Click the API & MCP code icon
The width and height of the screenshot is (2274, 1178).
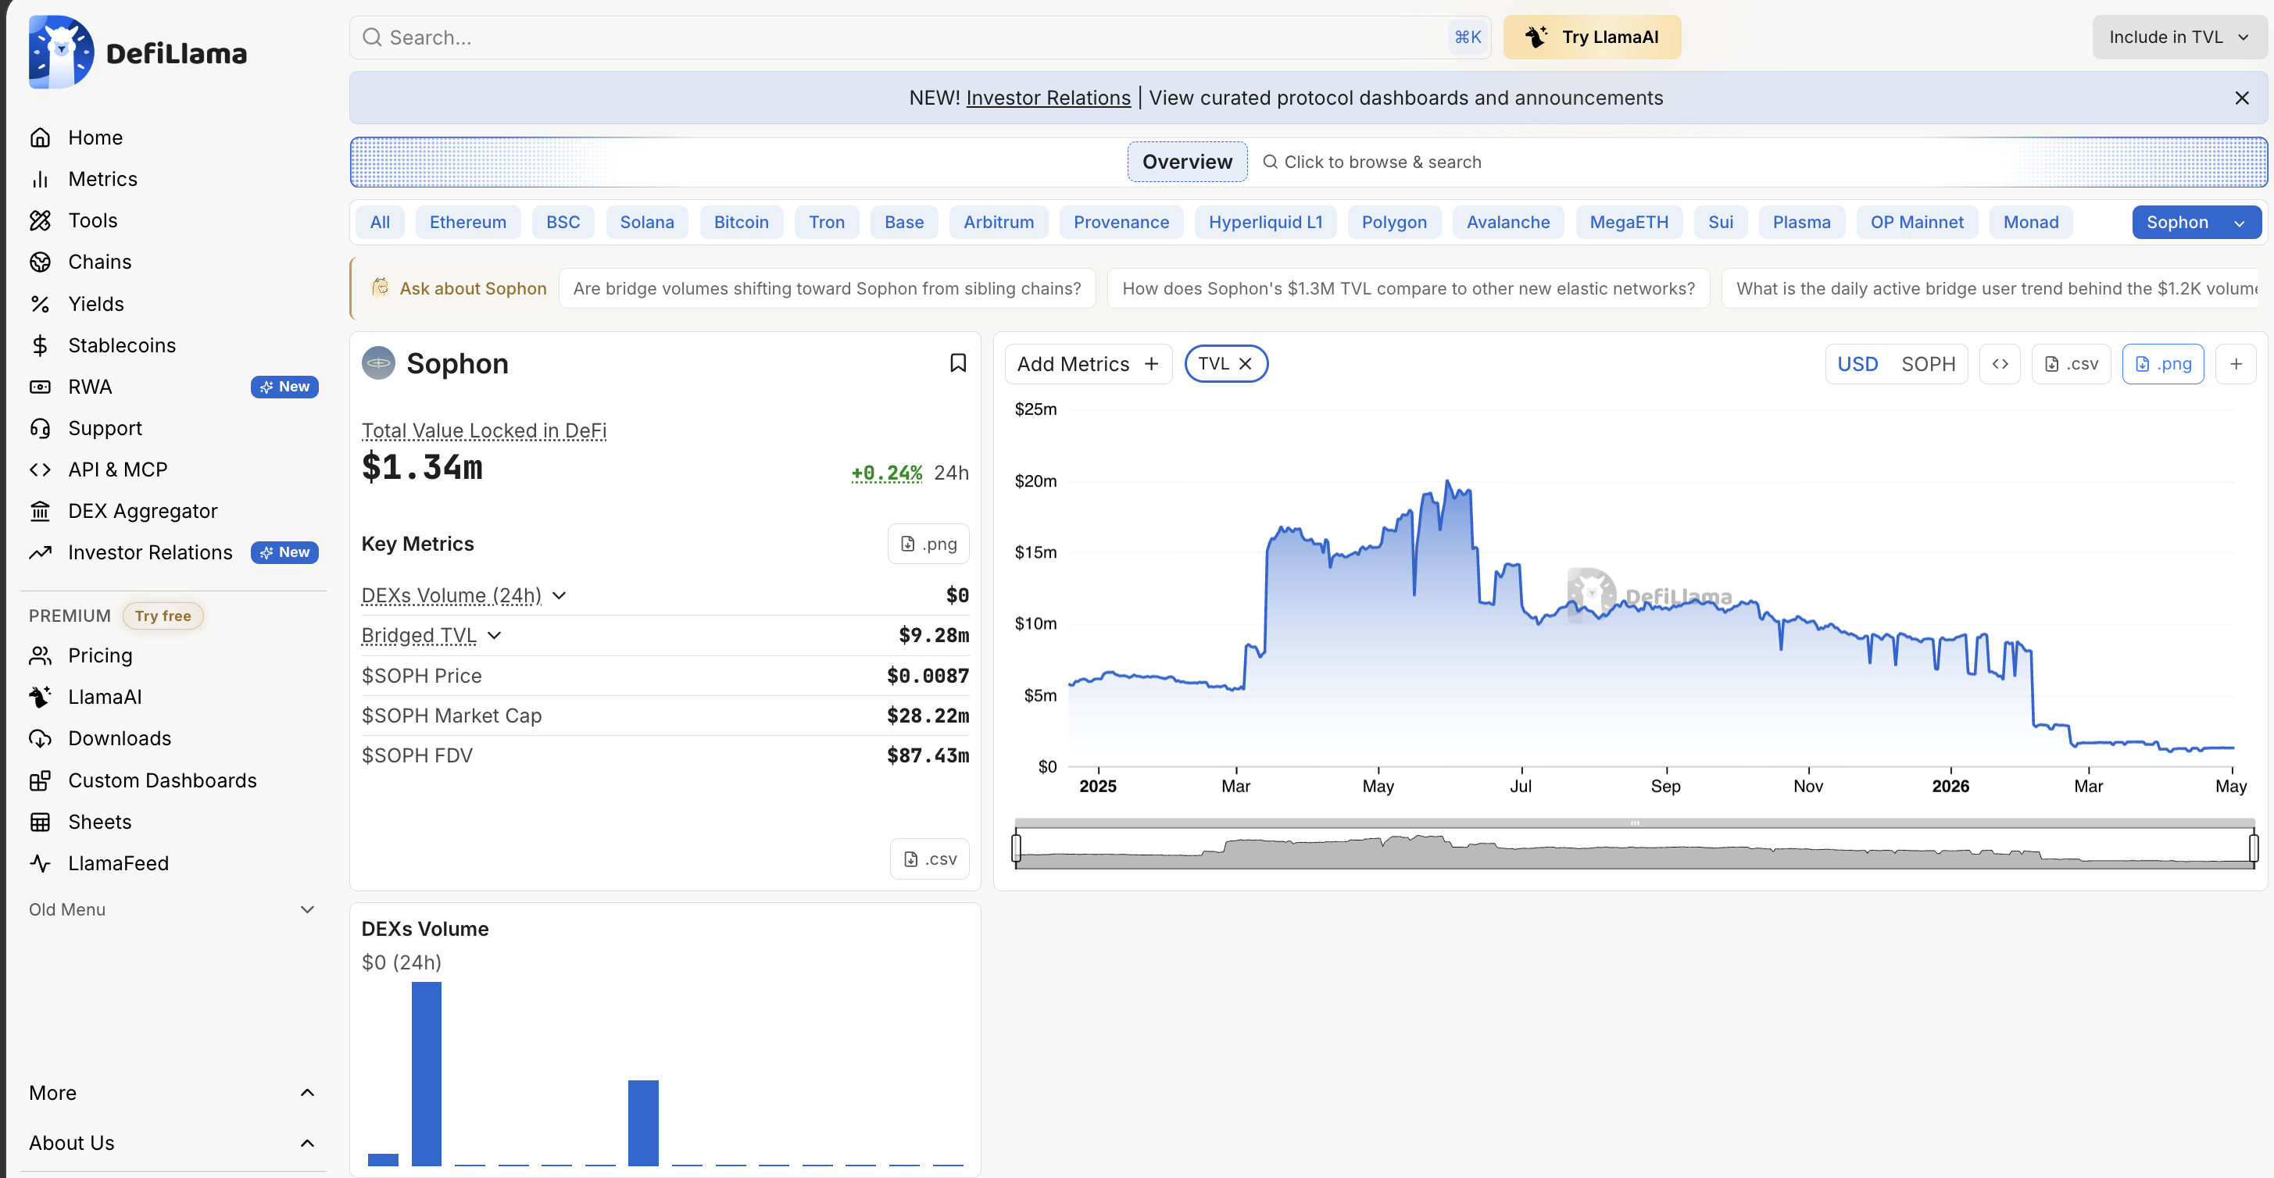(x=40, y=469)
